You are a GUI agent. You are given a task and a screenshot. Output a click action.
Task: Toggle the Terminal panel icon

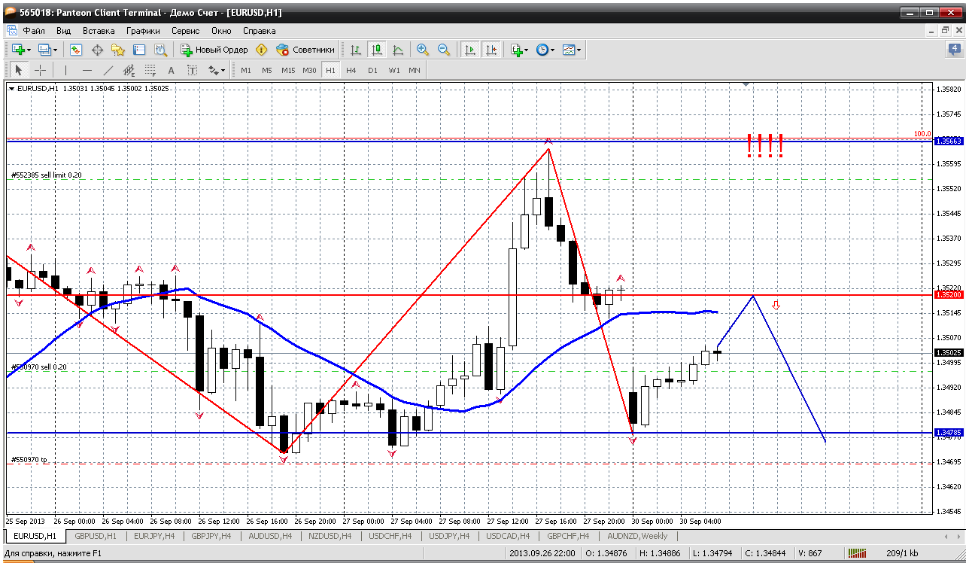(x=139, y=50)
